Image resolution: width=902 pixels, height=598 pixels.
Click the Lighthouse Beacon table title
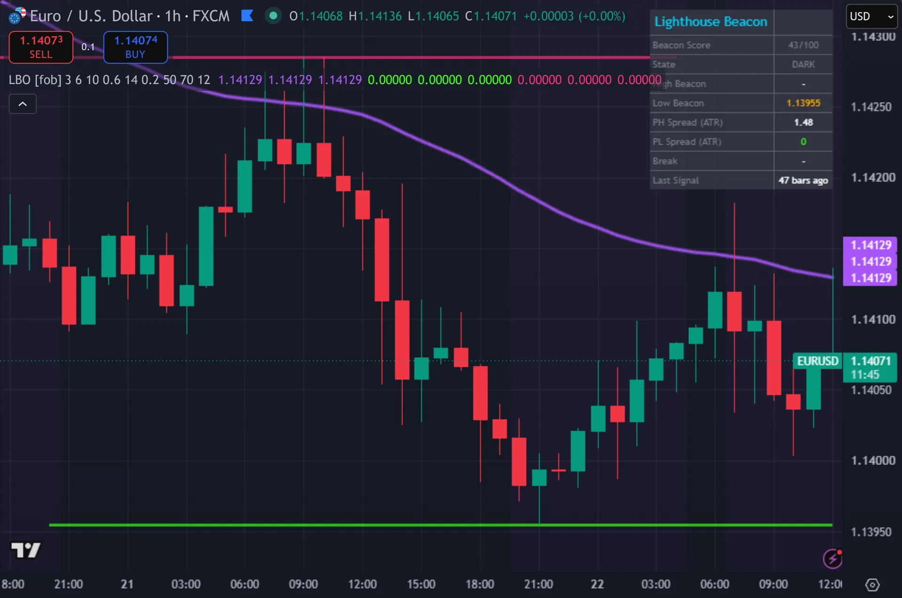click(711, 22)
